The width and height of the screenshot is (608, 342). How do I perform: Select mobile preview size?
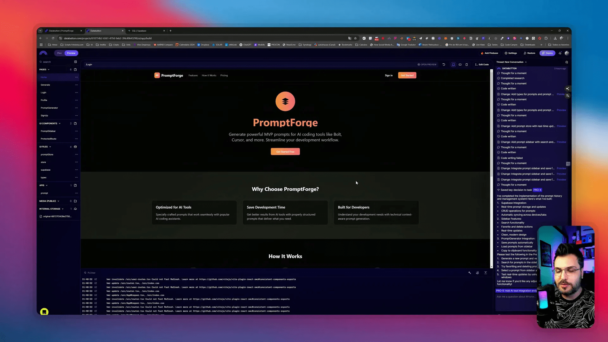tap(466, 65)
